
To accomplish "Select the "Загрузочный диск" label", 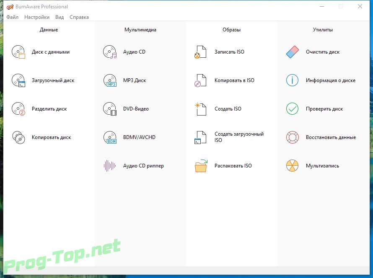I will click(53, 80).
